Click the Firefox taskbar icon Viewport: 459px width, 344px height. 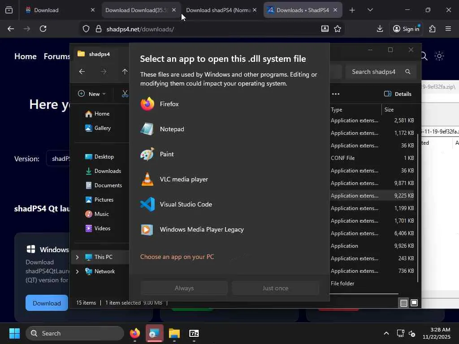(x=134, y=333)
